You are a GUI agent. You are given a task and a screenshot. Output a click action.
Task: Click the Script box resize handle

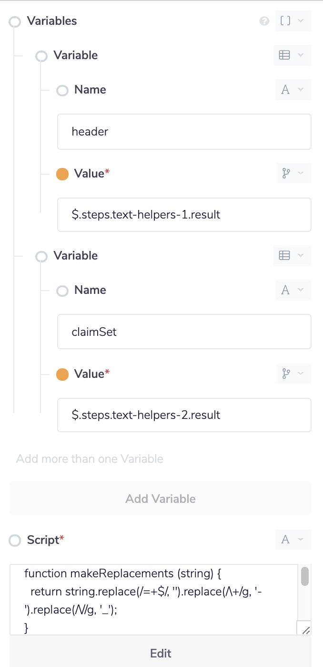point(306,630)
